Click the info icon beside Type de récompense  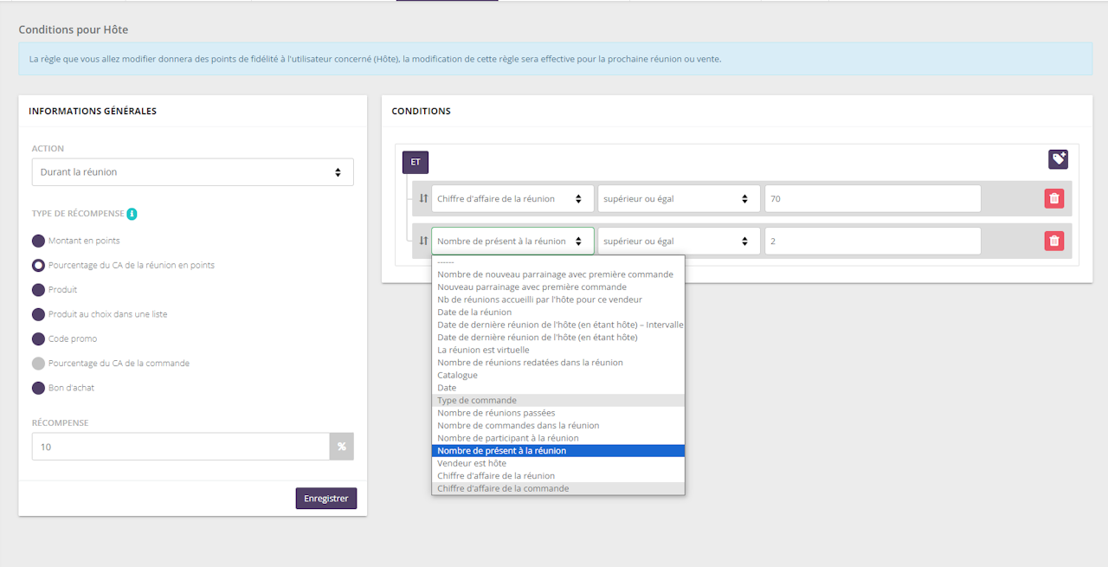pos(132,214)
